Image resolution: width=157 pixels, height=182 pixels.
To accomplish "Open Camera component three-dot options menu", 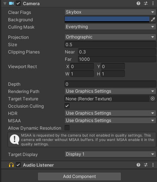I will (x=153, y=3).
